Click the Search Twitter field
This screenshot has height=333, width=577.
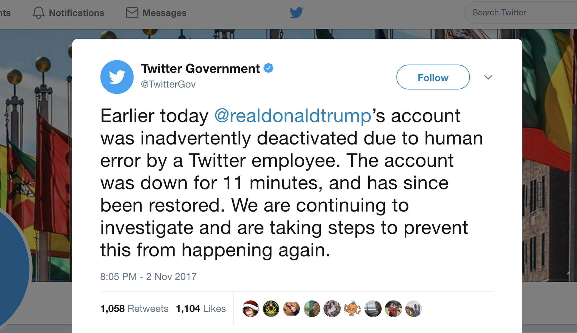[517, 13]
